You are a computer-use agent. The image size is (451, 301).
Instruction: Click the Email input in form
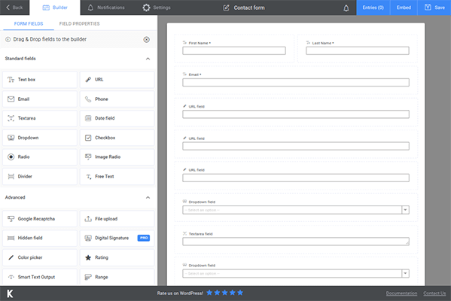[296, 83]
